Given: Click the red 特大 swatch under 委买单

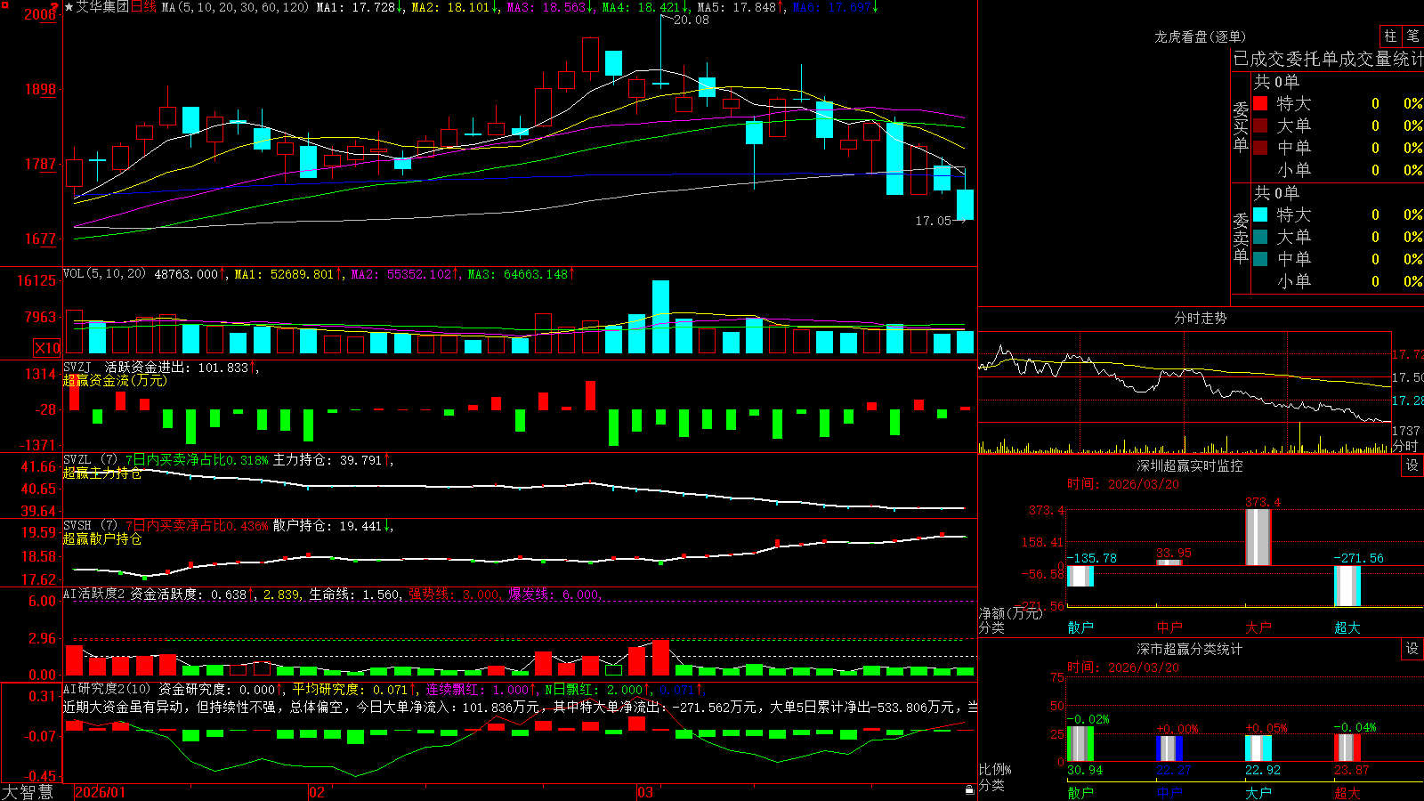Looking at the screenshot, I should coord(1260,103).
